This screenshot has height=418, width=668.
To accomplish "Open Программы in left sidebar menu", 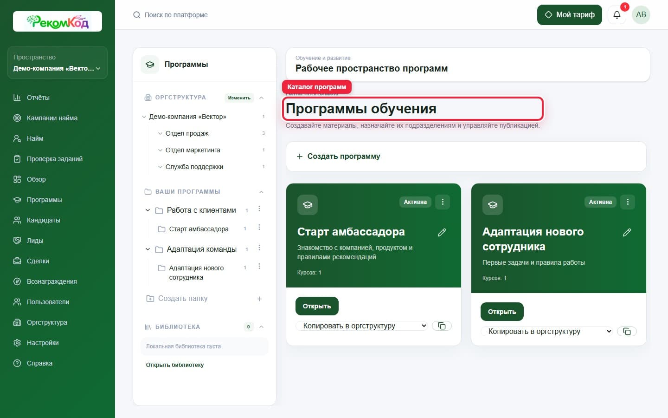I will (x=44, y=200).
